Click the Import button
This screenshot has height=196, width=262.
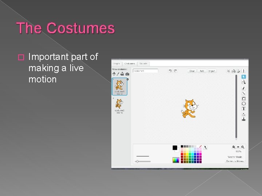[212, 71]
